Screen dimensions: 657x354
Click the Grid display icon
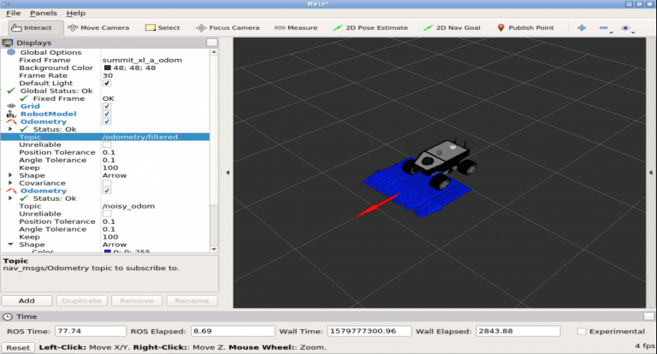pyautogui.click(x=11, y=106)
